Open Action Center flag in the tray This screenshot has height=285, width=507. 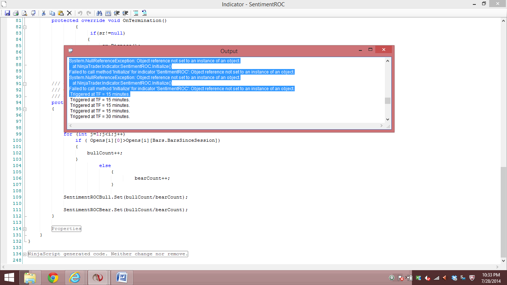[401, 278]
